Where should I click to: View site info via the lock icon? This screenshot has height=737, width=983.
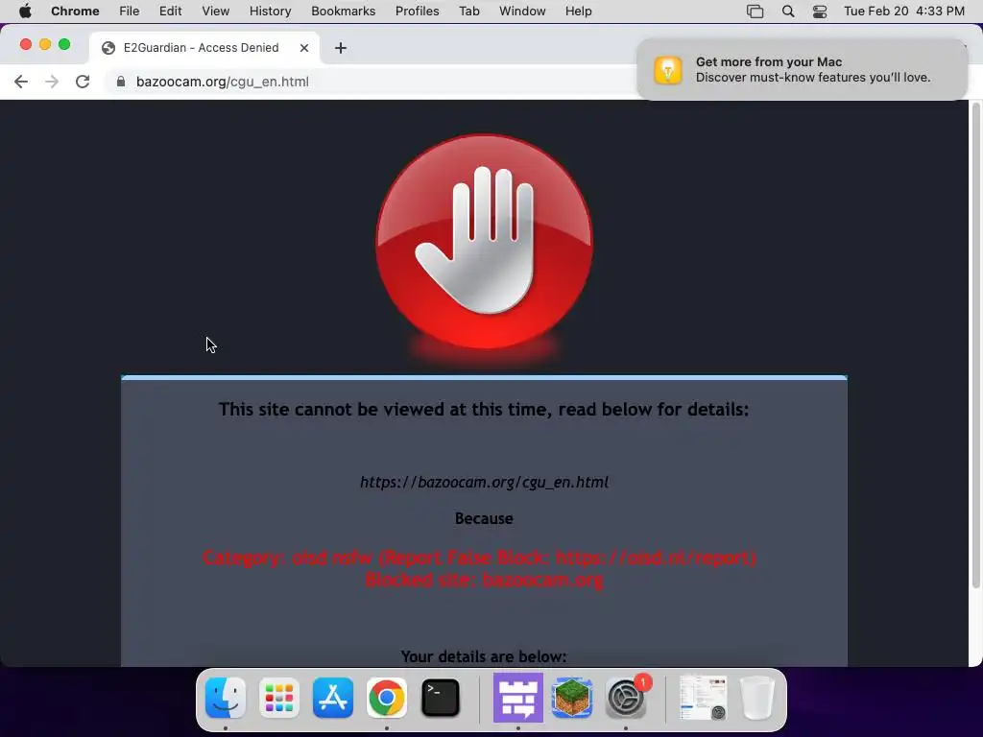[x=121, y=82]
